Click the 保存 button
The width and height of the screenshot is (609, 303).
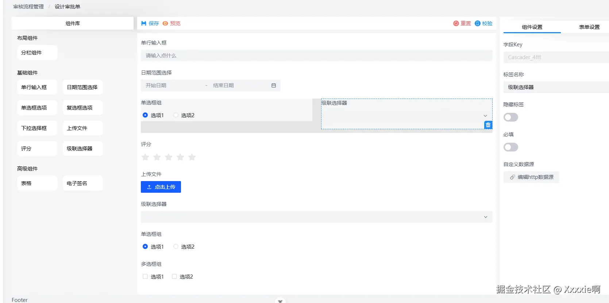(x=150, y=23)
